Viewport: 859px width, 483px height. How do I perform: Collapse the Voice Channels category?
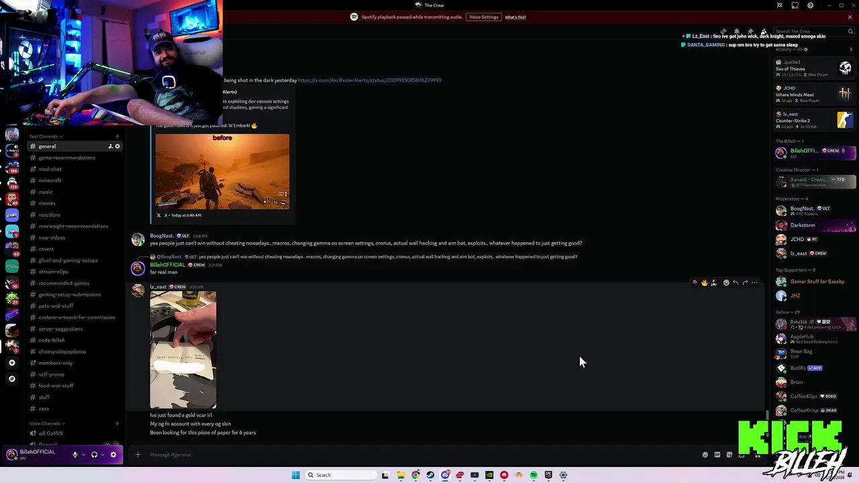[x=46, y=423]
